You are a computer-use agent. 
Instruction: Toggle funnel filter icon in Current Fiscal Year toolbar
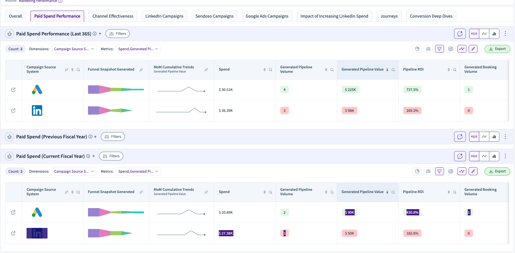(x=439, y=171)
